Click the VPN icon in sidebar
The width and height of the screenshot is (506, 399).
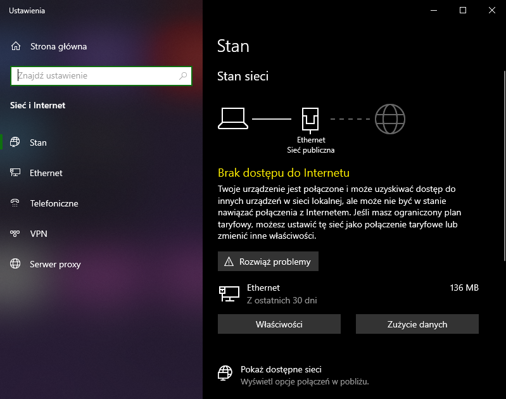pyautogui.click(x=15, y=234)
